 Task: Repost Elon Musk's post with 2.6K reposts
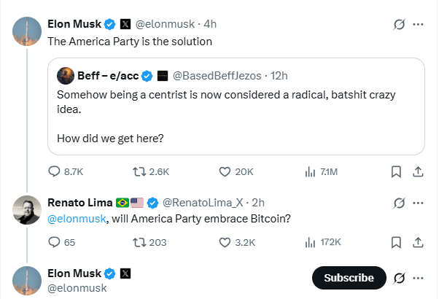[x=139, y=171]
